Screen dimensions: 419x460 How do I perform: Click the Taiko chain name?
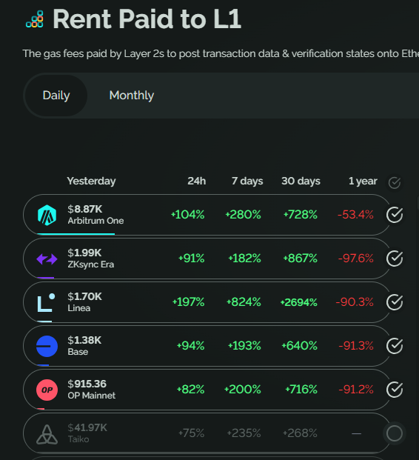click(78, 439)
